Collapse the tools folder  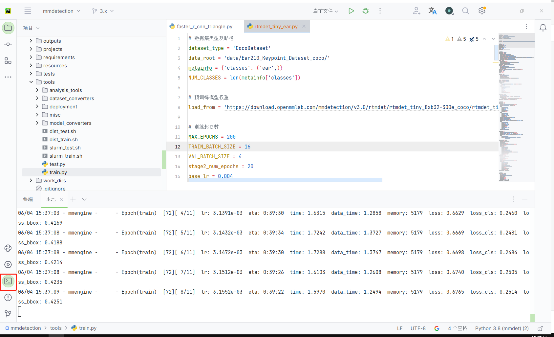(31, 82)
